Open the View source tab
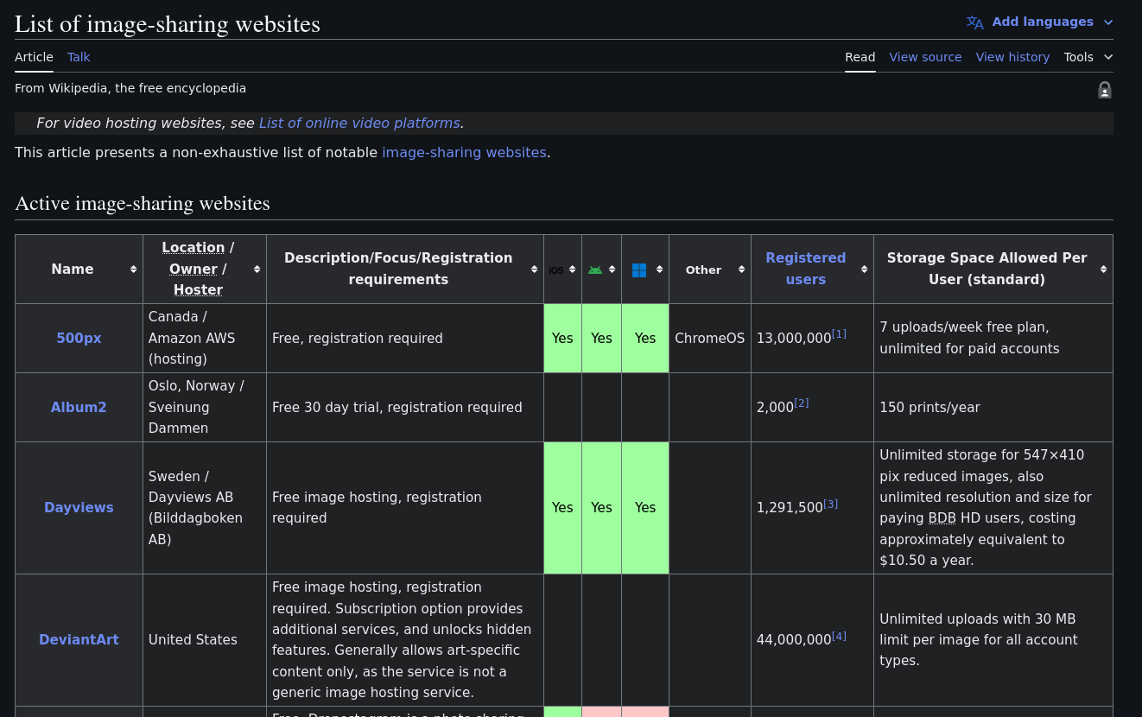1142x717 pixels. coord(925,57)
